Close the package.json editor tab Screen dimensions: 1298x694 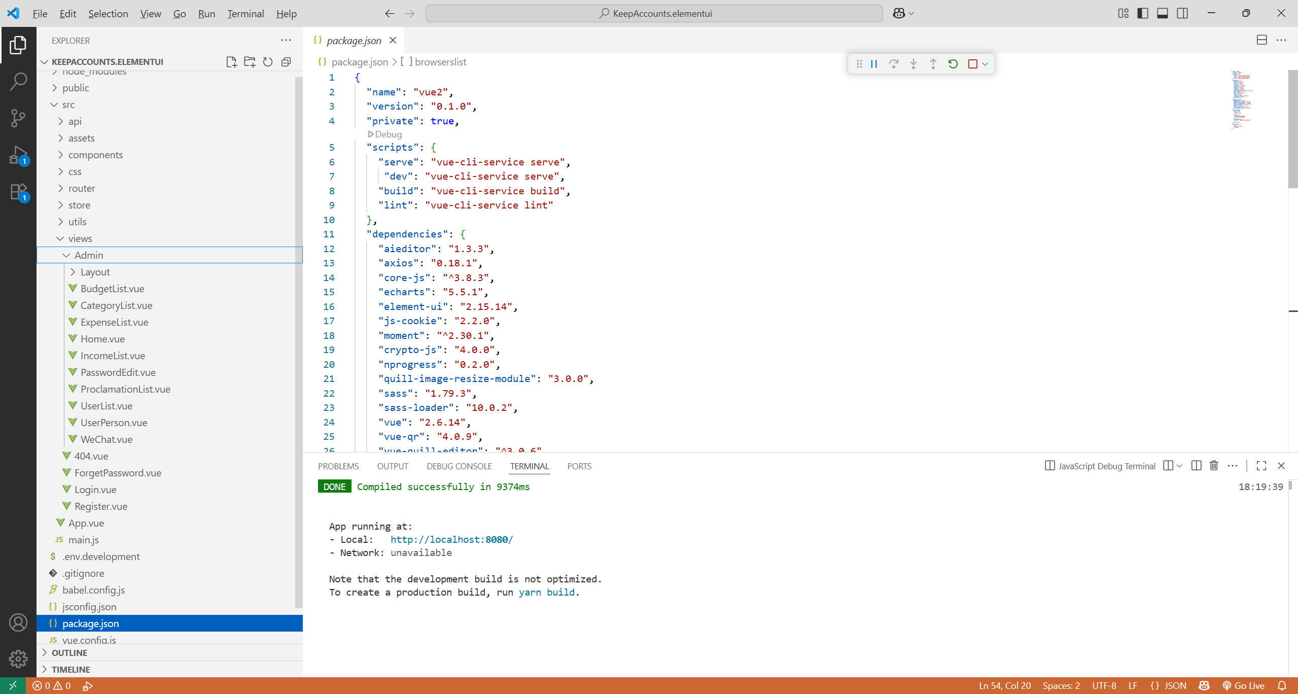point(393,40)
